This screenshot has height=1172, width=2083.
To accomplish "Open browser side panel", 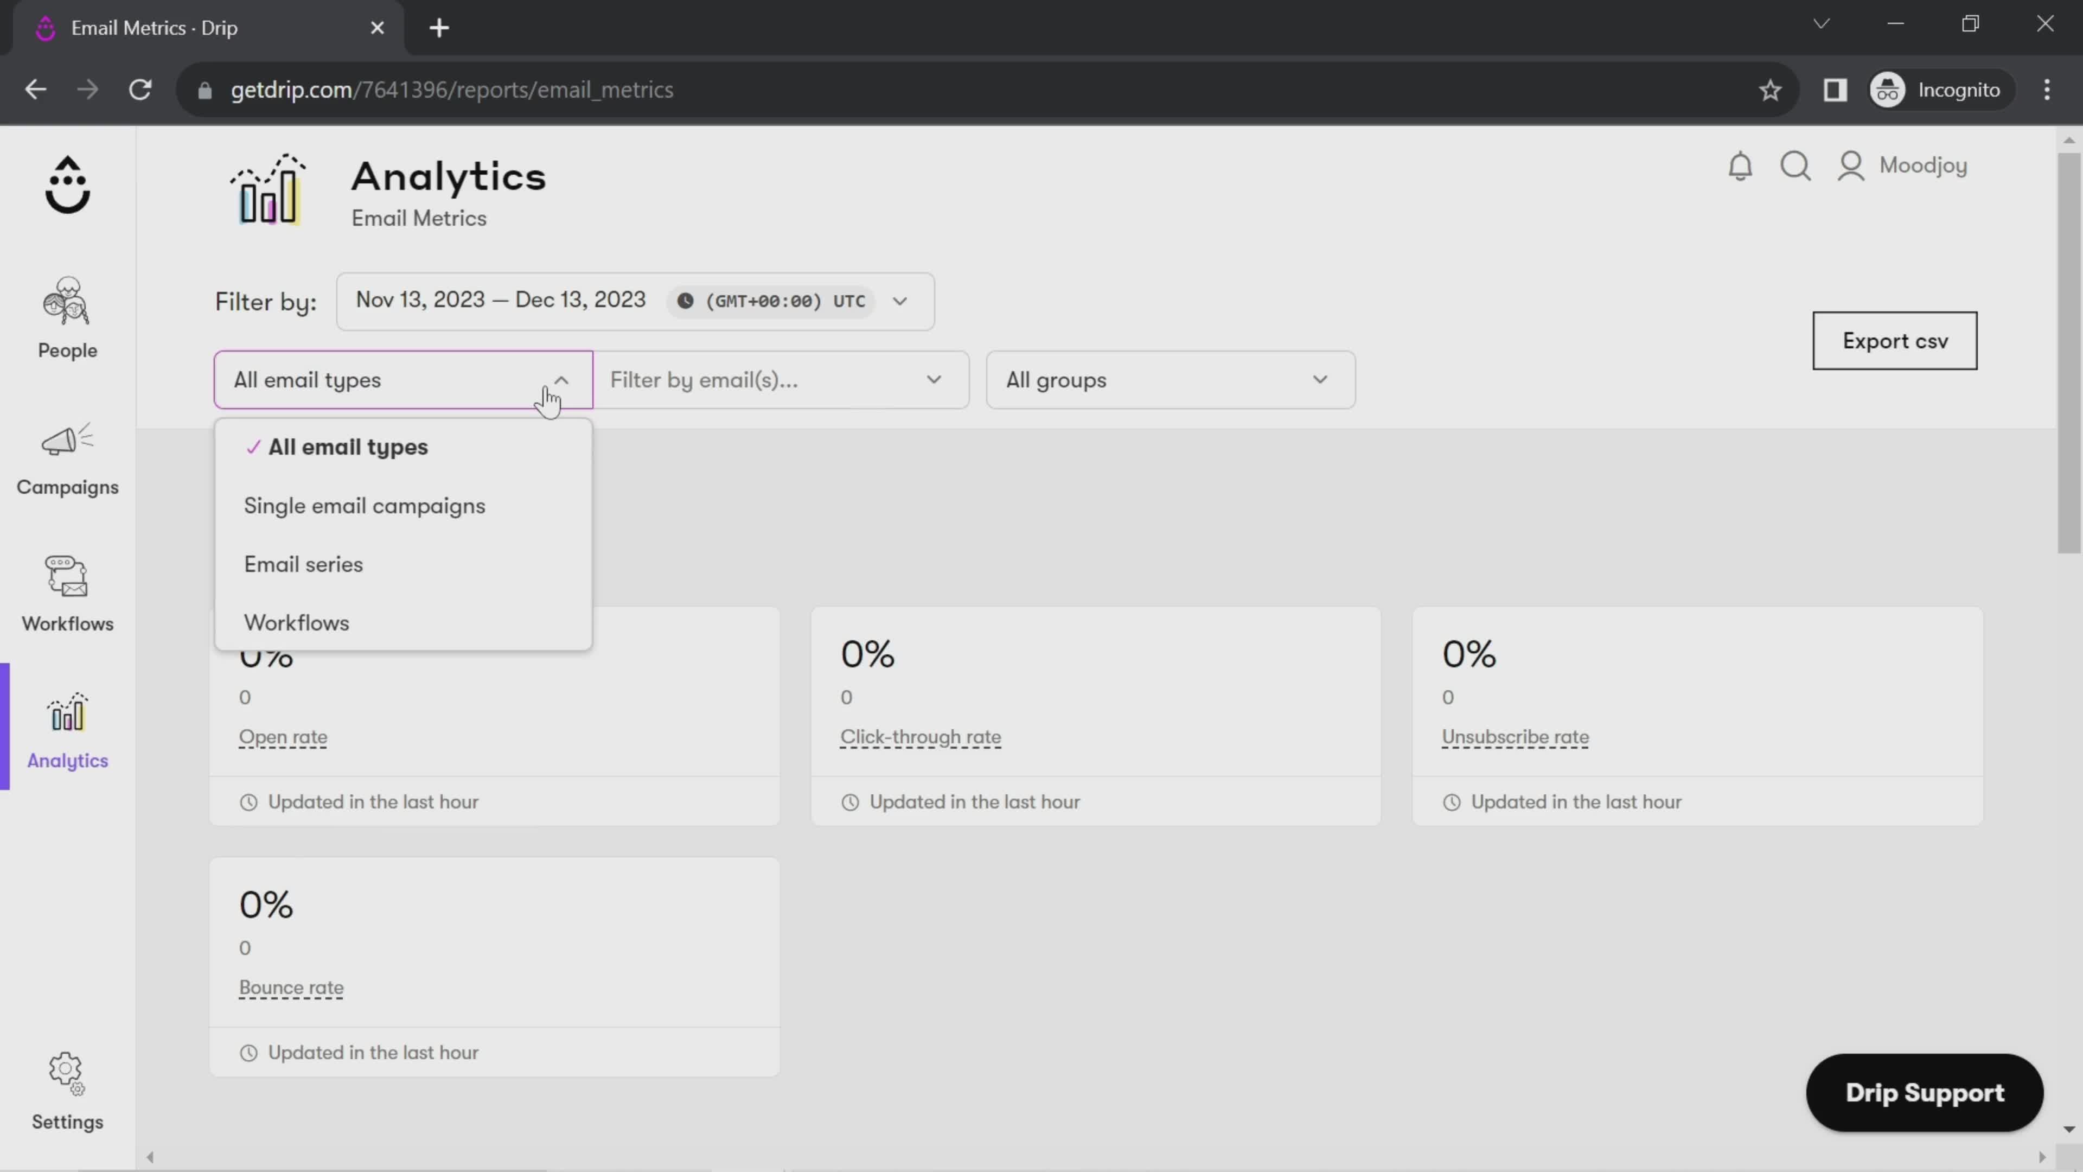I will pos(1835,90).
